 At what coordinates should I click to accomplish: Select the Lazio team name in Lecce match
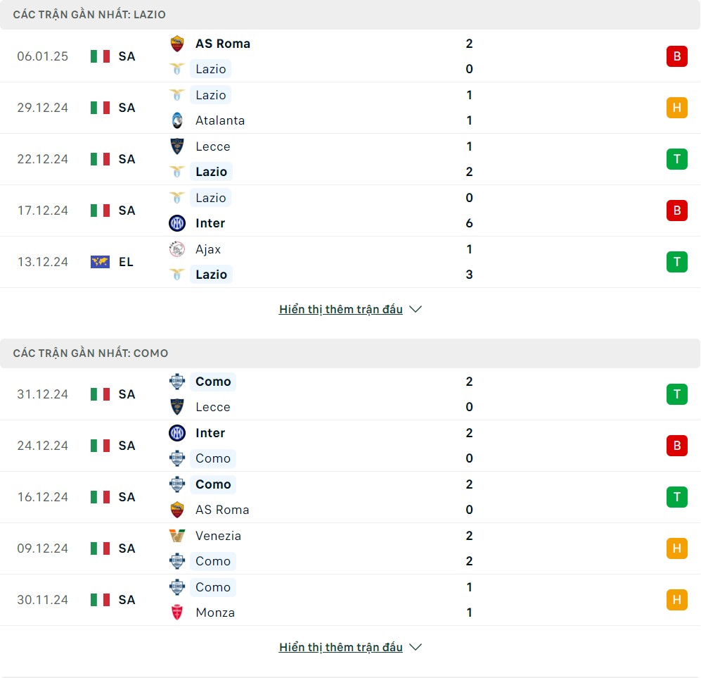[211, 172]
